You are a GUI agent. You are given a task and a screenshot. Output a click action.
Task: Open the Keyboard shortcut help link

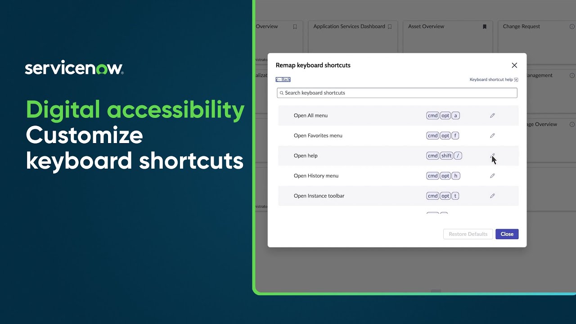point(491,79)
